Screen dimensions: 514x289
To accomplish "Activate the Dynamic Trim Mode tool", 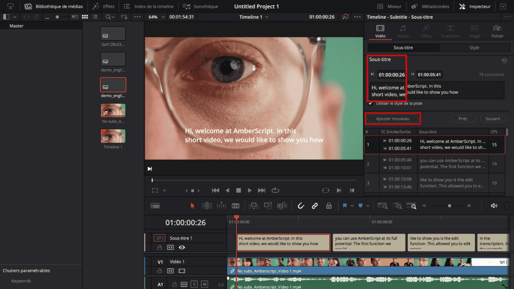I will [221, 206].
